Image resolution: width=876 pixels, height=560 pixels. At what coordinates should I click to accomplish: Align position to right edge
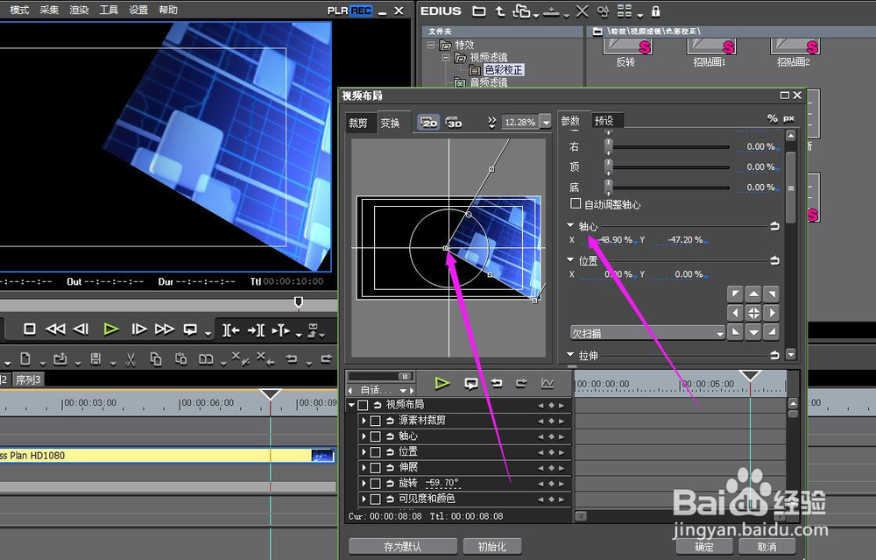[x=772, y=313]
